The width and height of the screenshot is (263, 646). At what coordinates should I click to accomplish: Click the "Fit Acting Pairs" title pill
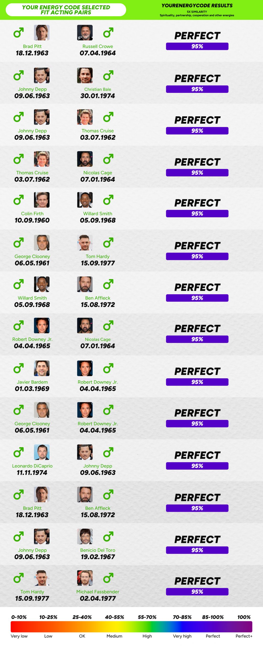click(x=66, y=10)
